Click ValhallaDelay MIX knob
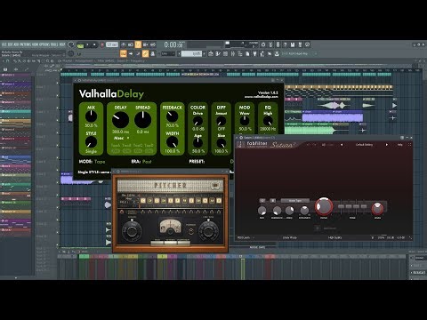This screenshot has height=320, width=427. [91, 116]
